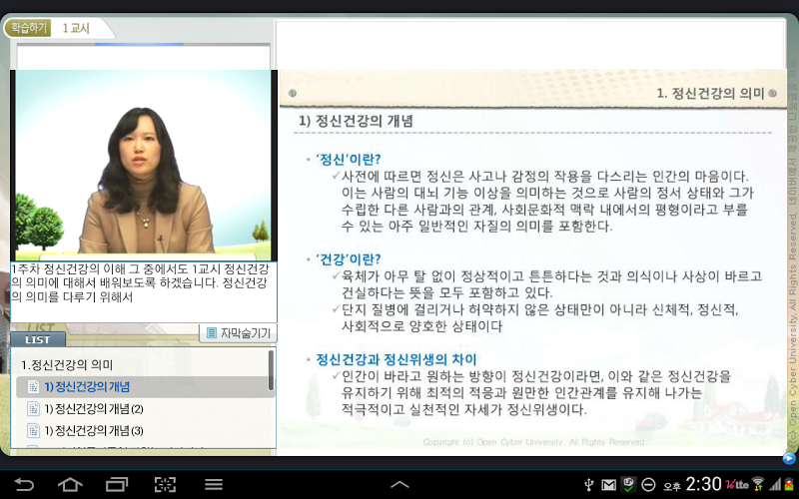Screen dimensions: 799x499
Task: Tap the do-not-disturb circle icon
Action: (x=648, y=485)
